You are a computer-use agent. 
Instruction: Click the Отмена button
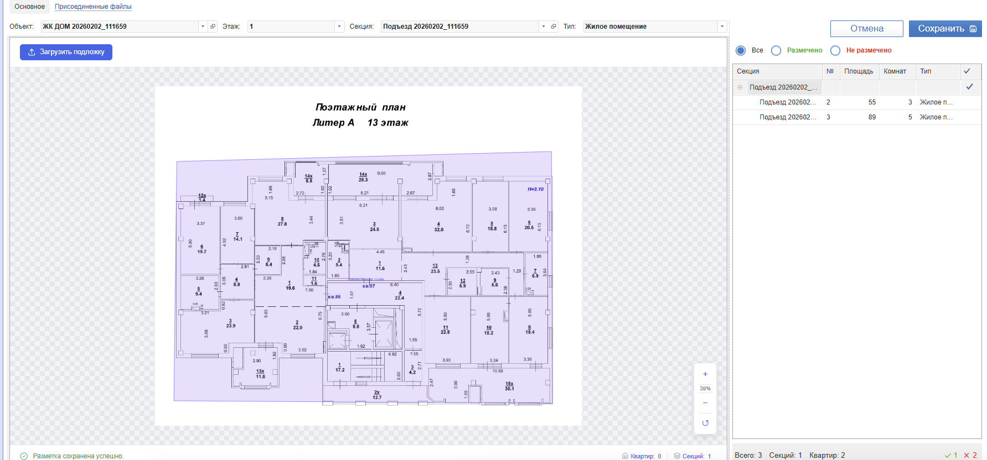866,29
